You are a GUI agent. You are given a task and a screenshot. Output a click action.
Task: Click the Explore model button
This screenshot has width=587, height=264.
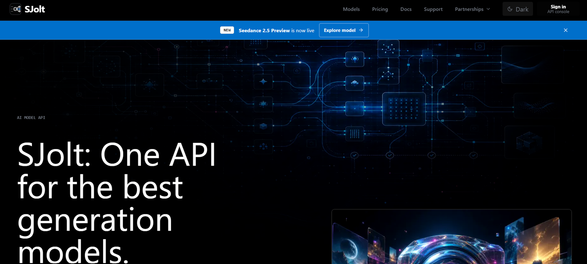click(344, 30)
